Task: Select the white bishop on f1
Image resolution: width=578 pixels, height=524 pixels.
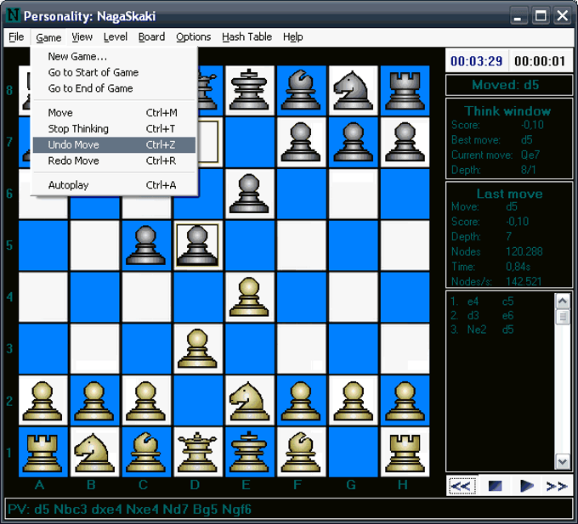Action: tap(301, 452)
